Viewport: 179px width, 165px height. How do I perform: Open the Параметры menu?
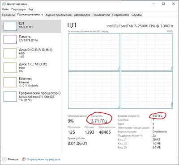click(x=18, y=9)
